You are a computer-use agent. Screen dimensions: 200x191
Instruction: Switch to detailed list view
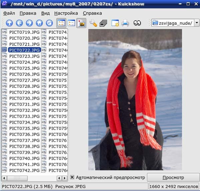pos(71,23)
